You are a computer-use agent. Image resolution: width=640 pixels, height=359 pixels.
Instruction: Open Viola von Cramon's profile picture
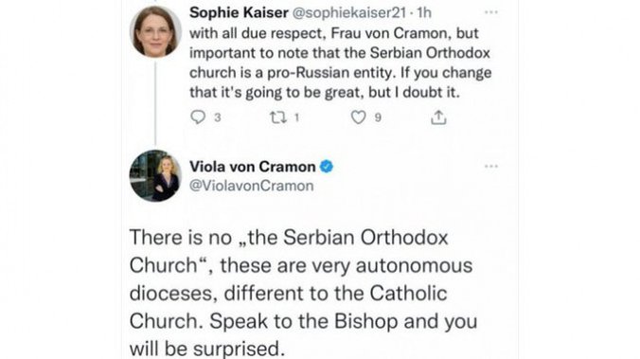155,175
